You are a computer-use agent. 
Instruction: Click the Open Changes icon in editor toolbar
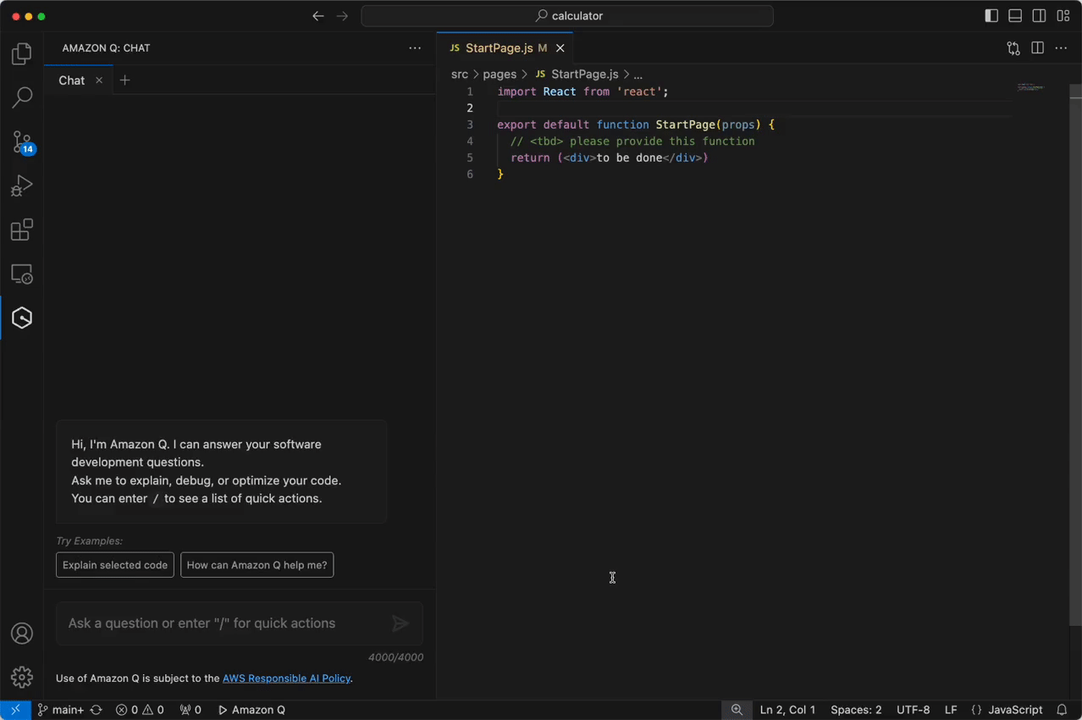pos(1013,48)
